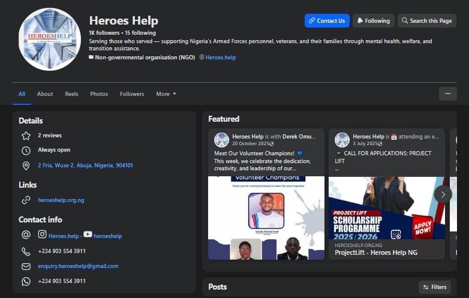Select the All tab

coord(22,94)
